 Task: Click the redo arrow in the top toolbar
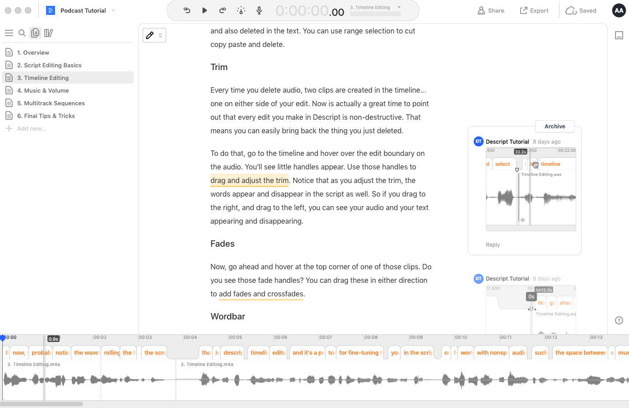(223, 10)
